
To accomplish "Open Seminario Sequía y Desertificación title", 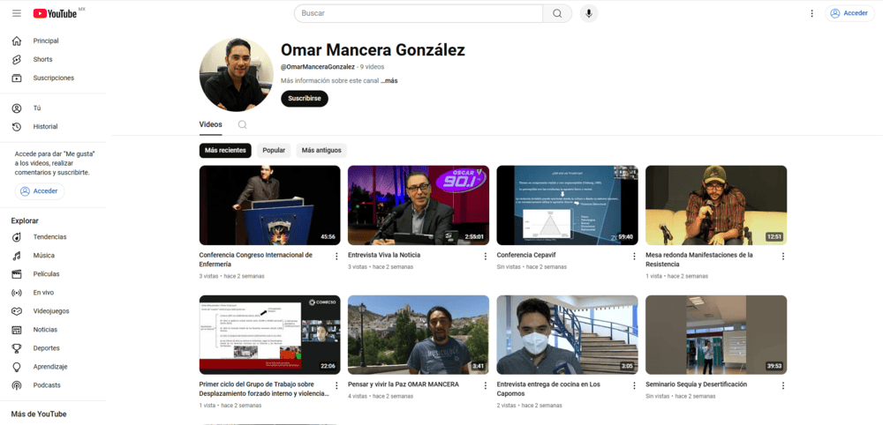I will click(696, 384).
